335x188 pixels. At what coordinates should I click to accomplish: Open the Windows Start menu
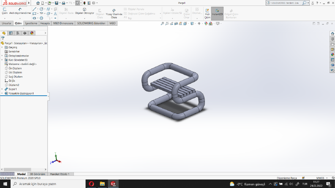coord(5,184)
